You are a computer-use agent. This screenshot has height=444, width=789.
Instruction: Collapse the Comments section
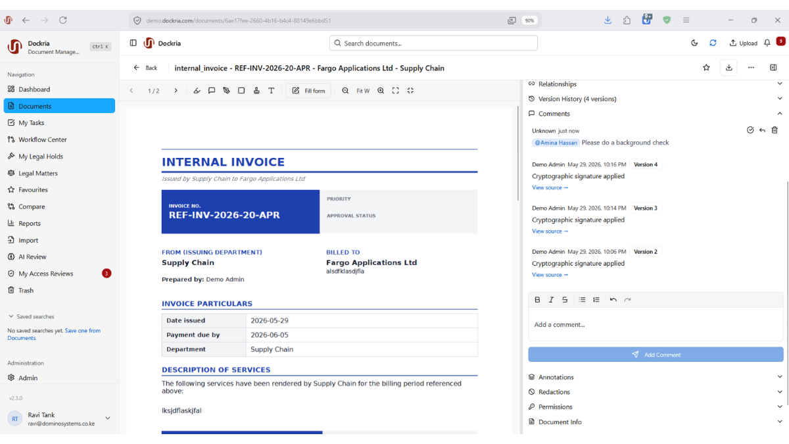[x=656, y=114]
